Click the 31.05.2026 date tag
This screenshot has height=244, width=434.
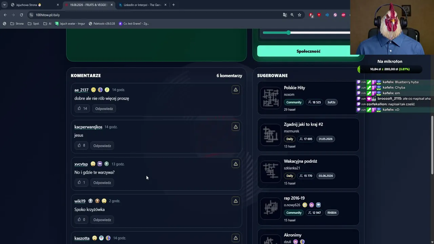[x=325, y=139]
